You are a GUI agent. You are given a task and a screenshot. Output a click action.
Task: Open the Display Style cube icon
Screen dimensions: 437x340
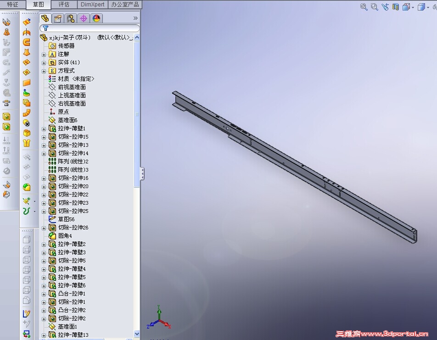pos(421,7)
